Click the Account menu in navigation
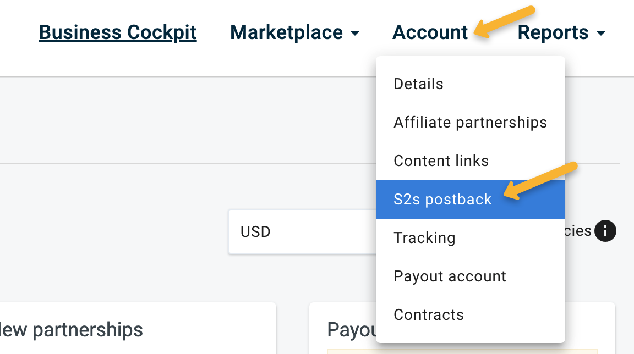 click(430, 32)
